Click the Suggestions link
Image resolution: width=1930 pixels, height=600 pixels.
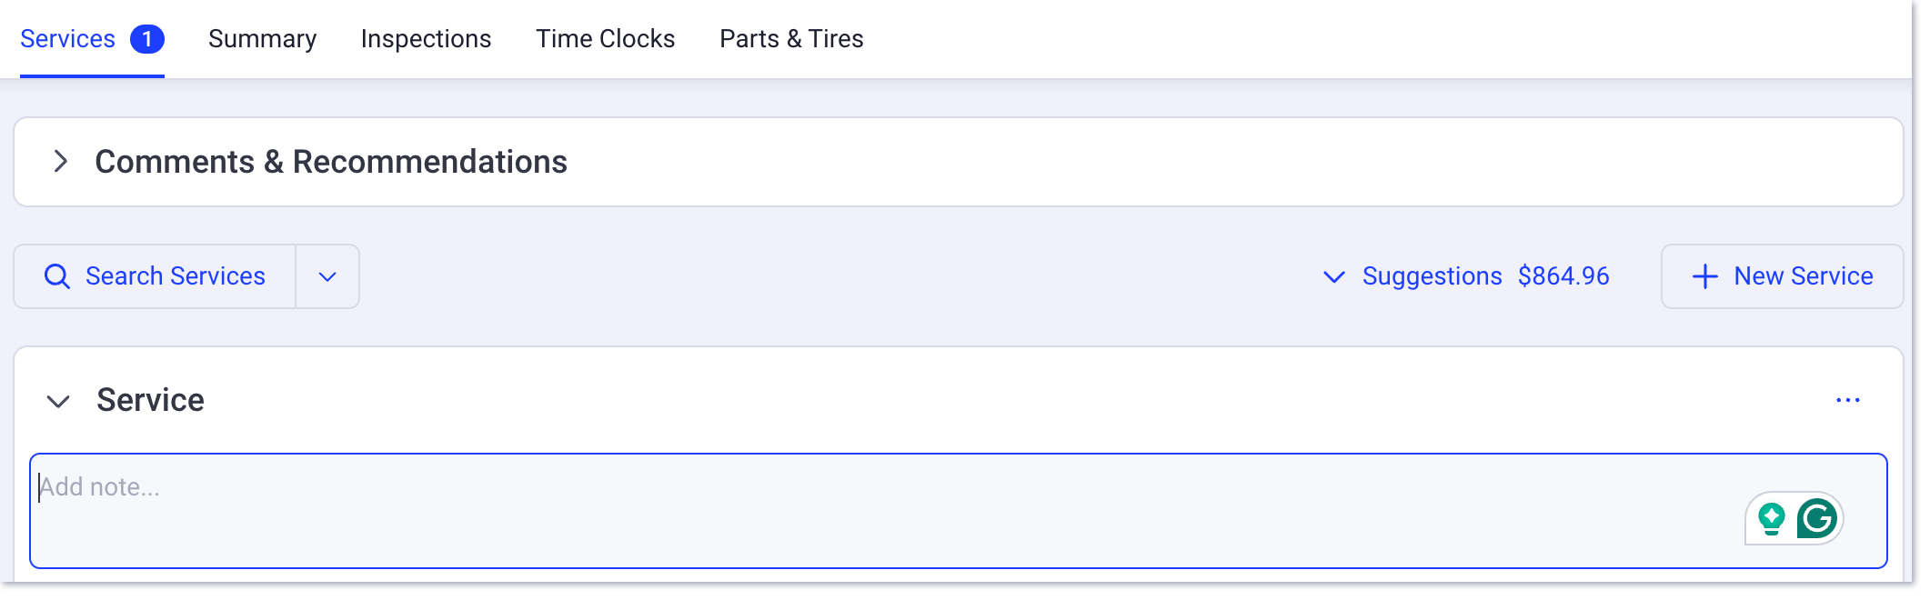click(x=1432, y=276)
